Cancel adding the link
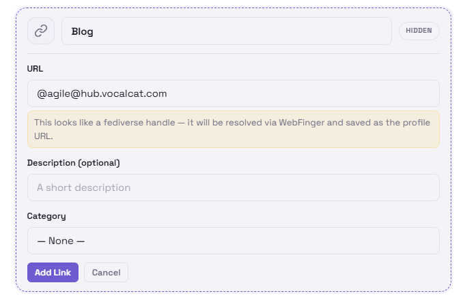 coord(106,273)
